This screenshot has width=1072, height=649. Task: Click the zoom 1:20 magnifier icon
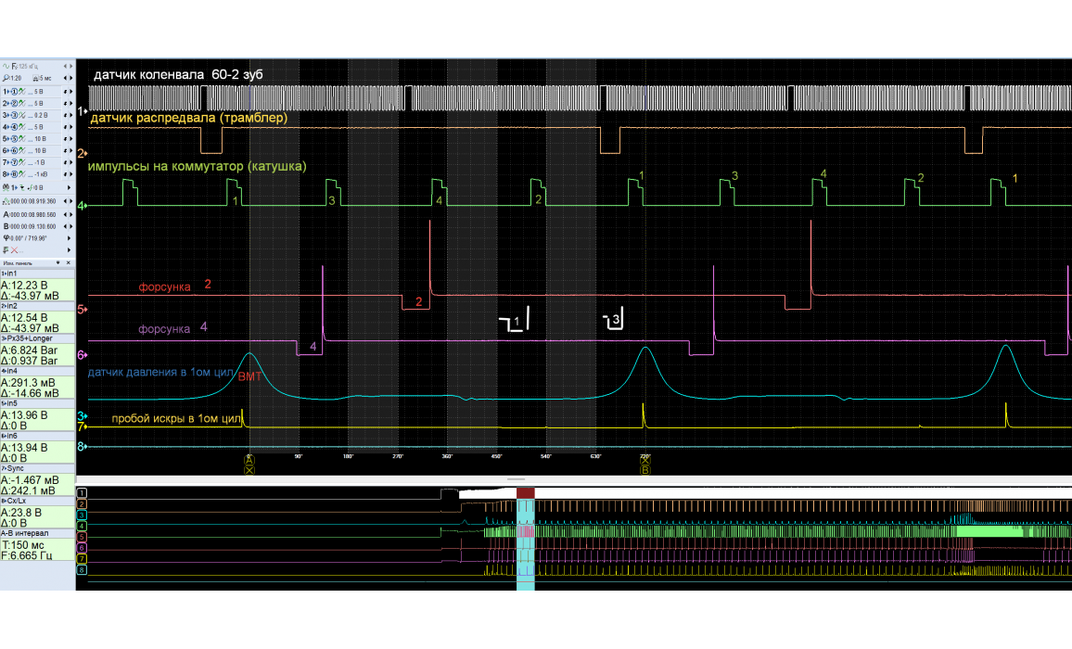pos(6,79)
